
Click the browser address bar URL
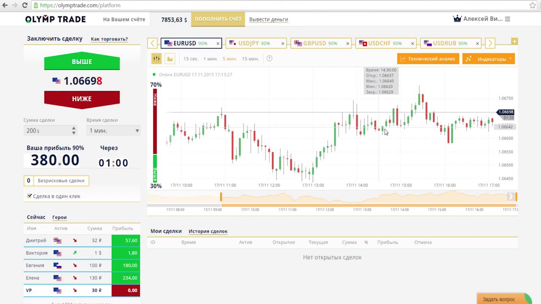click(x=80, y=5)
